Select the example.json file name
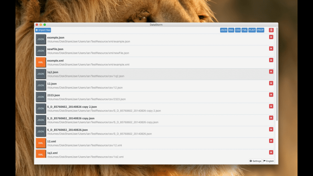 point(56,37)
